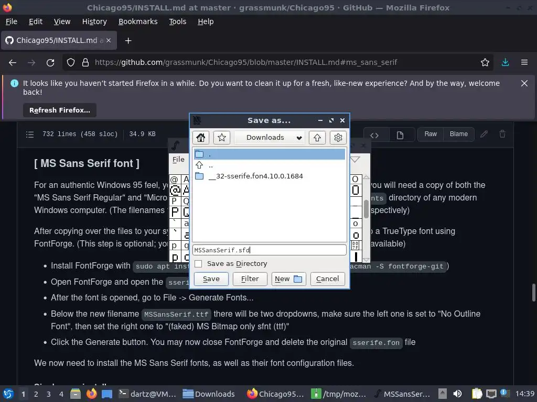The image size is (537, 402).
Task: Open Firefox hamburger application menu
Action: point(524,63)
